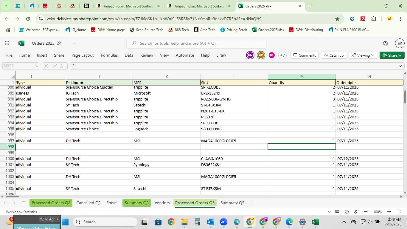The width and height of the screenshot is (407, 229).
Task: Select the MAGA1000GLPCIE5 cell in row 997
Action: click(x=234, y=141)
